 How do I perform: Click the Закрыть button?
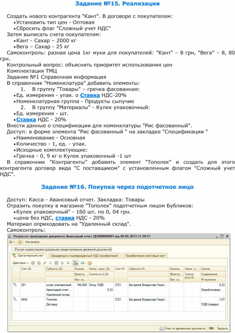(222, 328)
